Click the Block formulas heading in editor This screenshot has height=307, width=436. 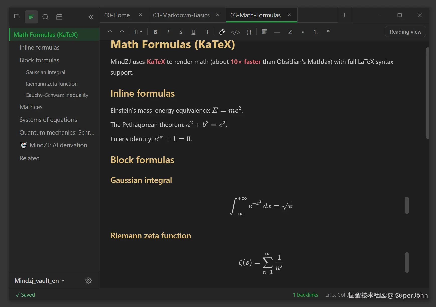(142, 160)
